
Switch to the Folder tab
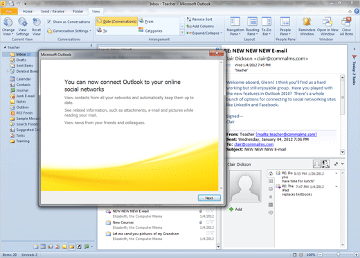click(x=78, y=11)
